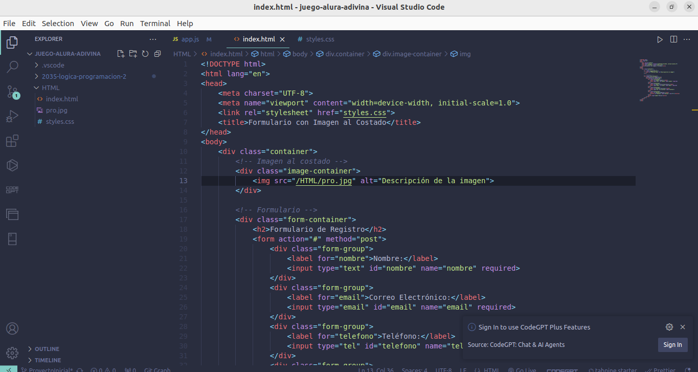This screenshot has width=698, height=372.
Task: Switch to the app.js tab
Action: click(x=190, y=39)
